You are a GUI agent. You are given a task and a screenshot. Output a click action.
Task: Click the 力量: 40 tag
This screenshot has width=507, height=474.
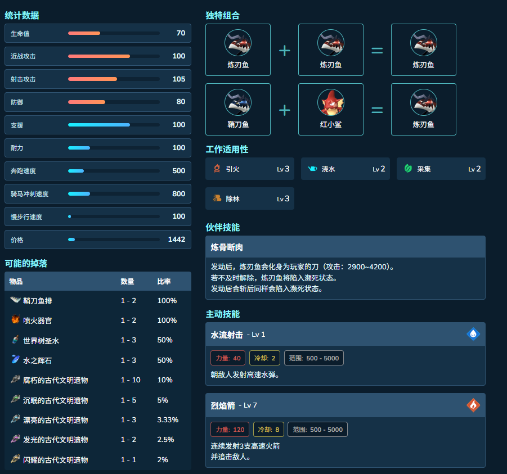click(228, 358)
